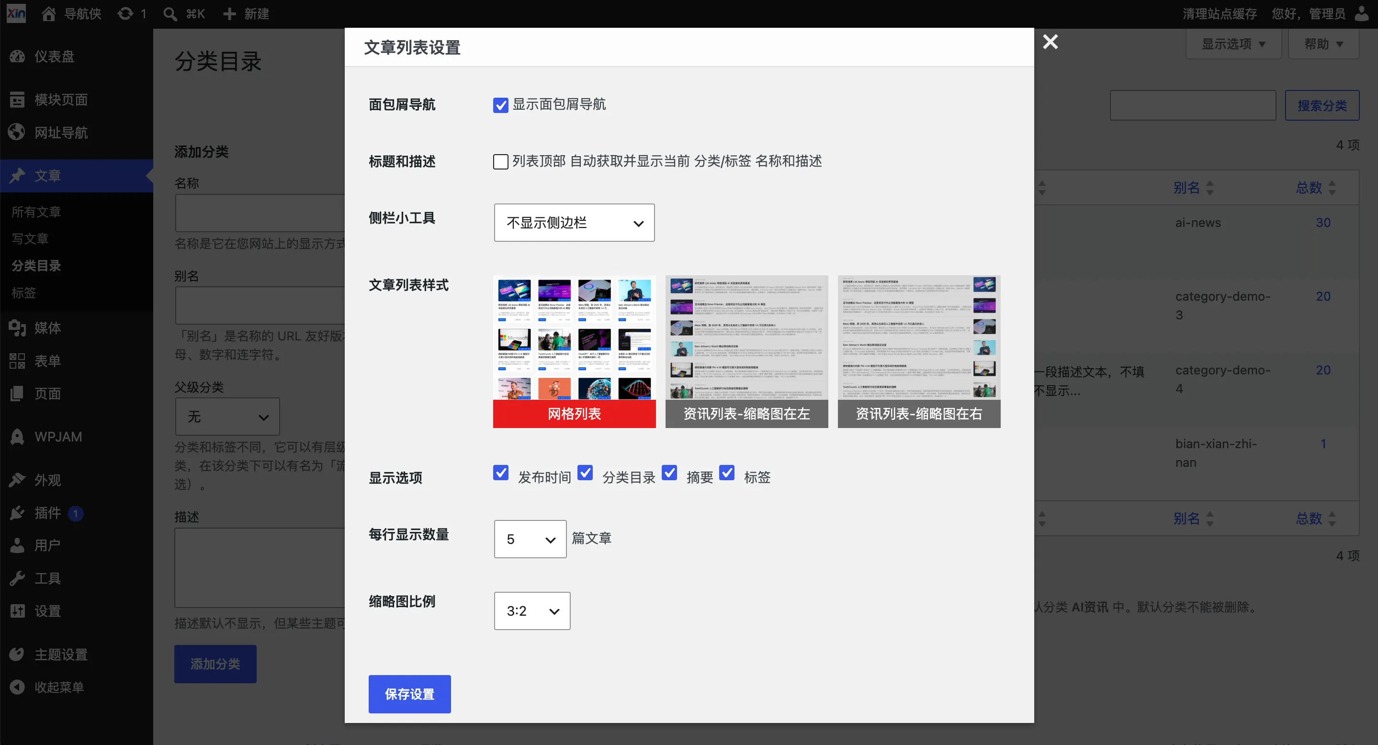Click the 仪表盘 dashboard icon

click(17, 56)
